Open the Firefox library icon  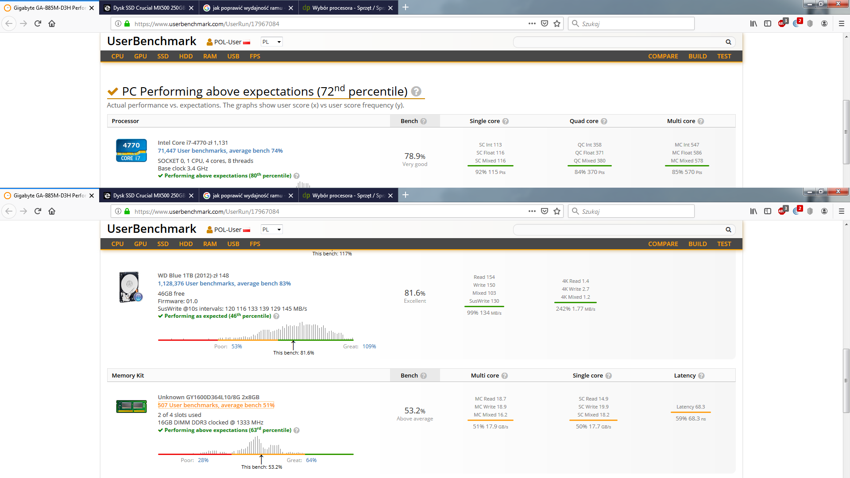click(x=753, y=23)
